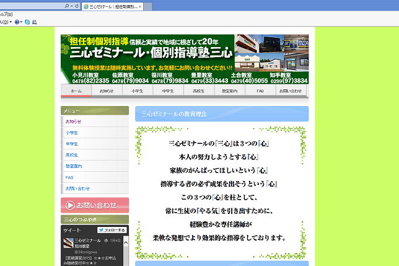The image size is (399, 266).
Task: Click the pink お問い合わせ banner button
Action: [x=95, y=205]
